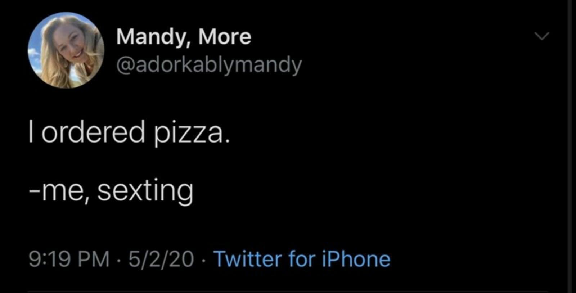Image resolution: width=576 pixels, height=293 pixels.
Task: Click the word "sexting" in the tweet
Action: click(x=145, y=191)
